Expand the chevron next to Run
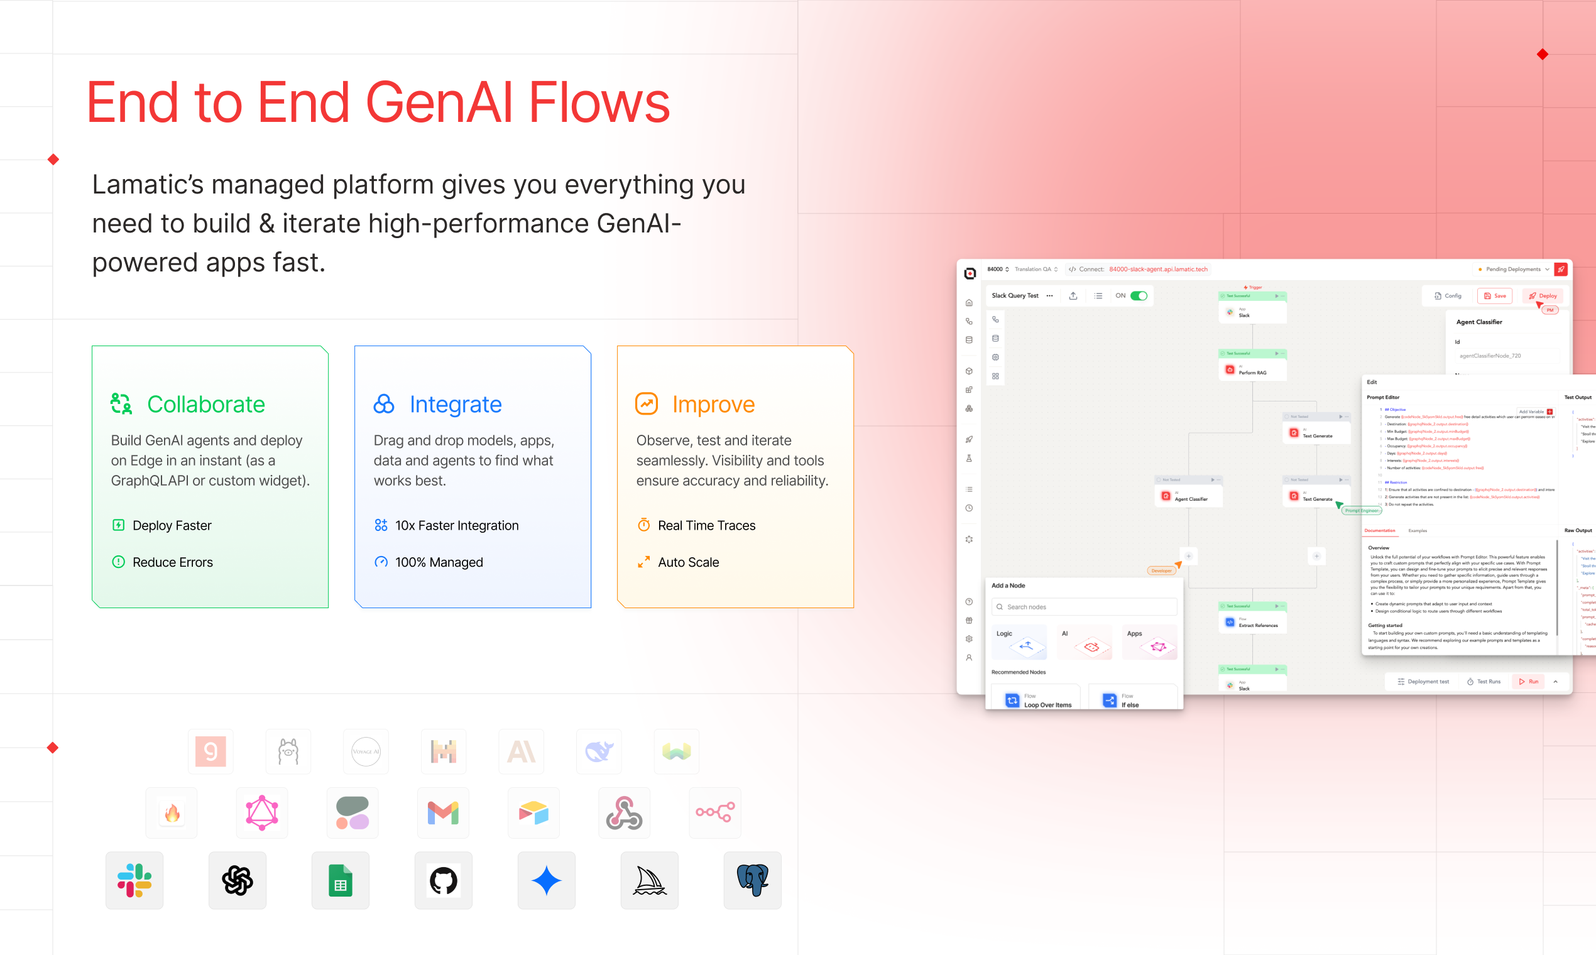 [x=1555, y=682]
